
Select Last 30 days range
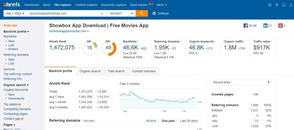189,121
